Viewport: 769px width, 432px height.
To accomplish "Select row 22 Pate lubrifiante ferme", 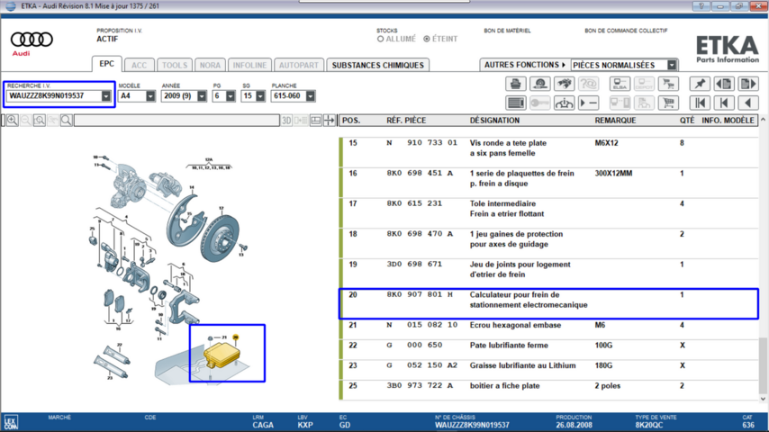I will click(548, 349).
